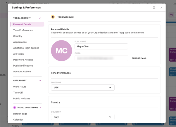Select Personal Details in sidebar
This screenshot has width=176, height=127.
(x=27, y=24)
